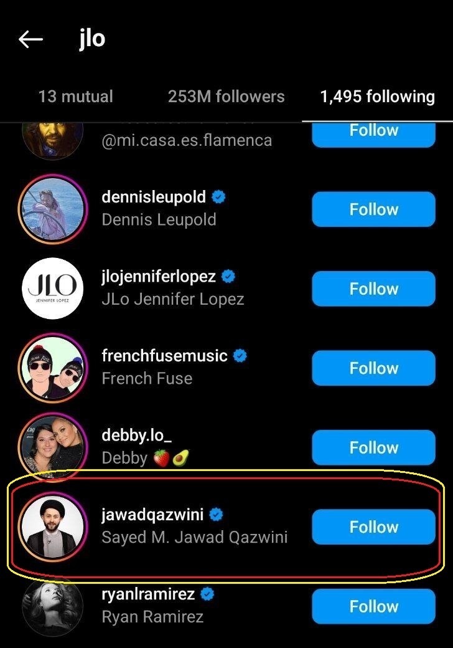Follow jlojenniferlopez
This screenshot has width=453, height=648.
coord(373,288)
